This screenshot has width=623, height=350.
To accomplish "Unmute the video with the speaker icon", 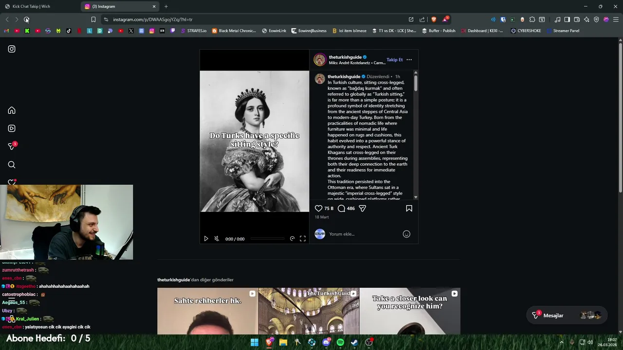I will 217,239.
